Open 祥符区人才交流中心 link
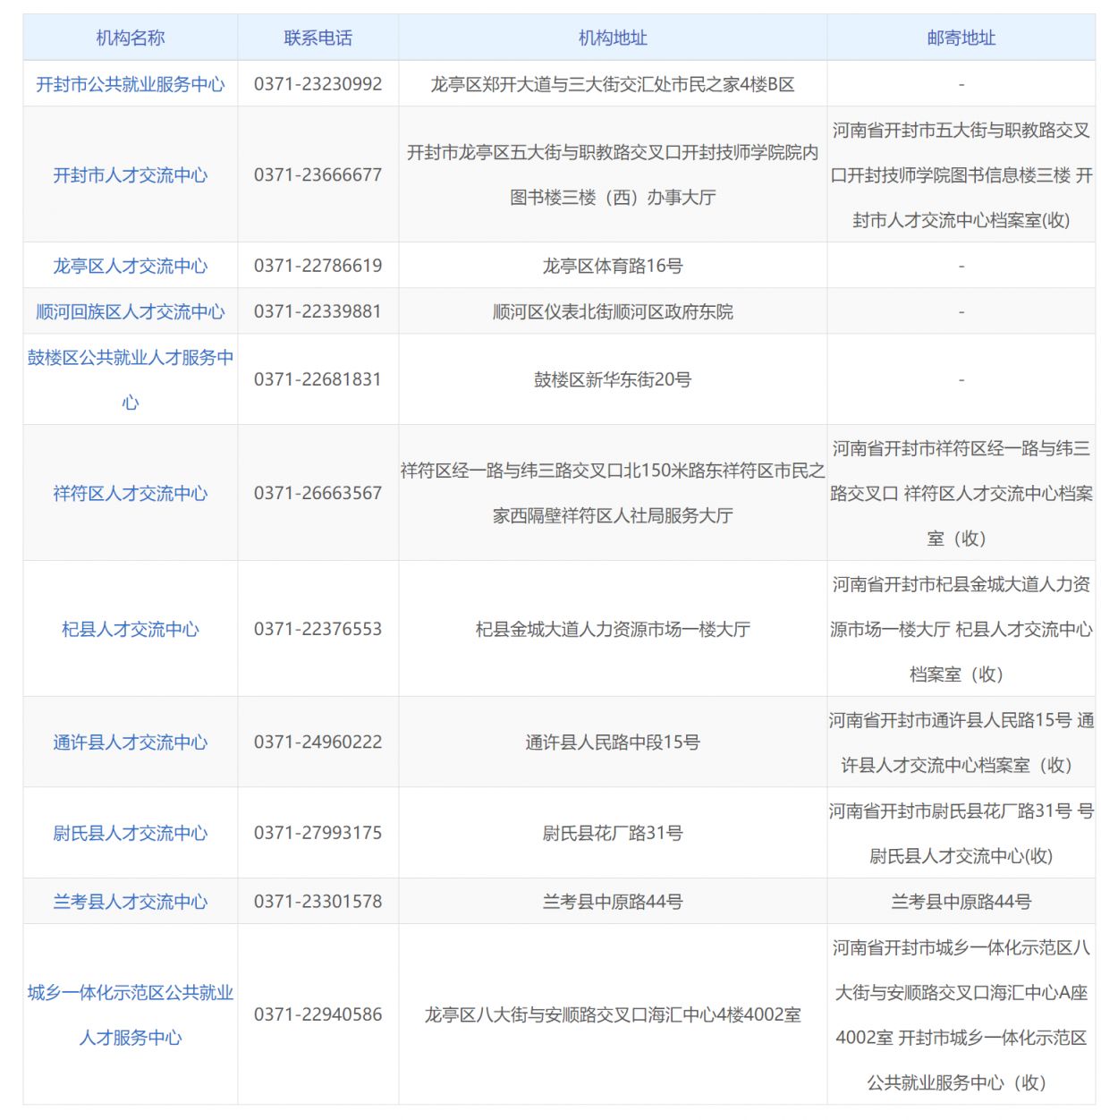 point(131,493)
